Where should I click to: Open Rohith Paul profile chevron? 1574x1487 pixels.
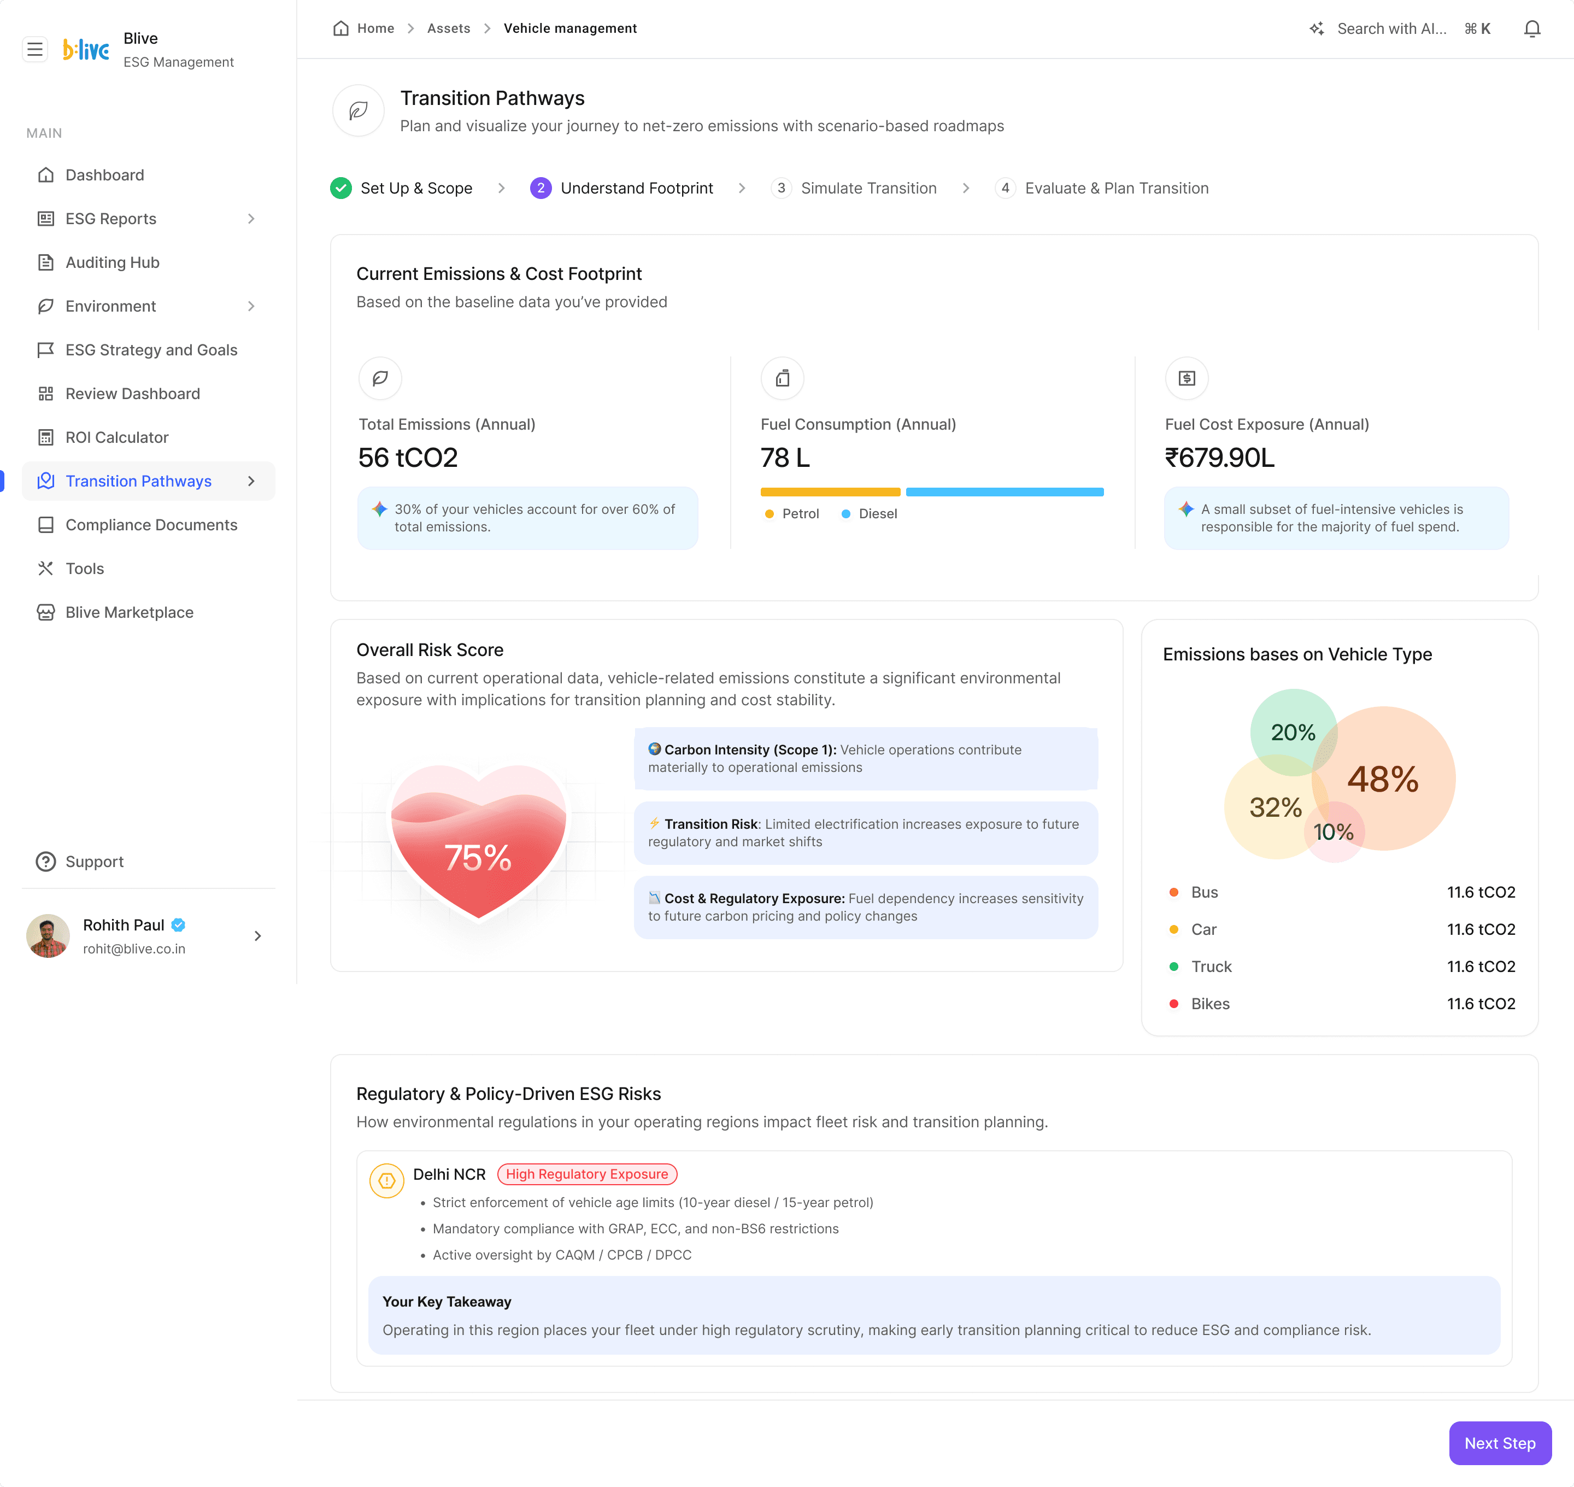257,936
